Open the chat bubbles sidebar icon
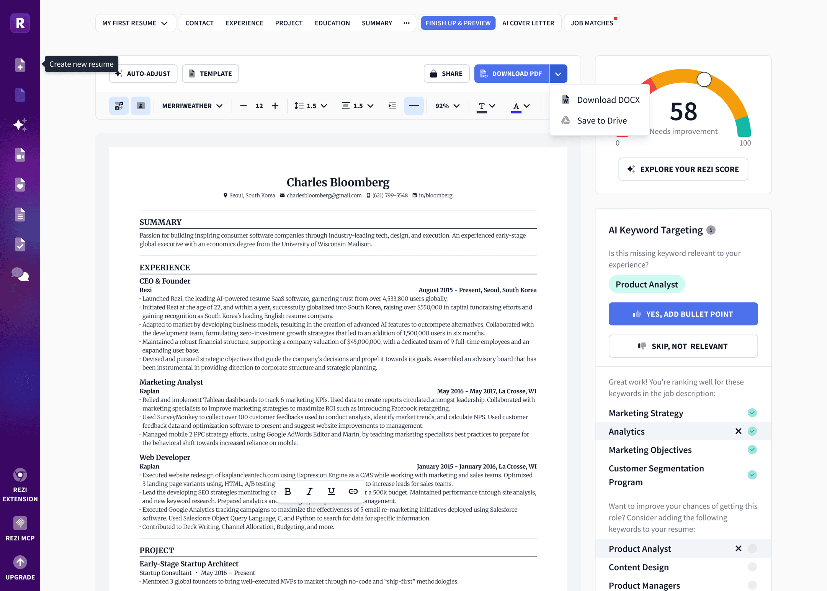Image resolution: width=827 pixels, height=591 pixels. [20, 274]
